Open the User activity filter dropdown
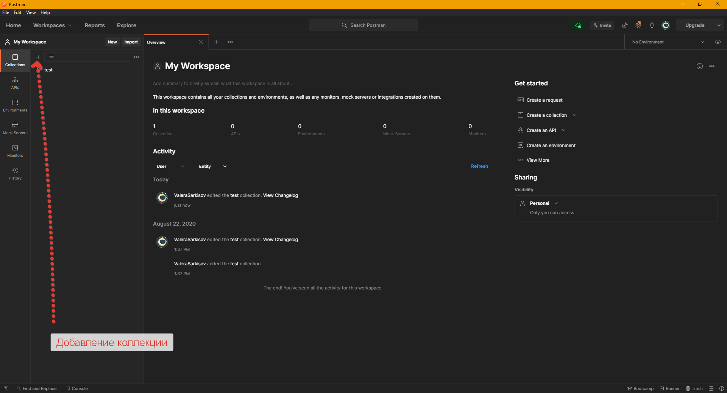Image resolution: width=727 pixels, height=393 pixels. (170, 166)
